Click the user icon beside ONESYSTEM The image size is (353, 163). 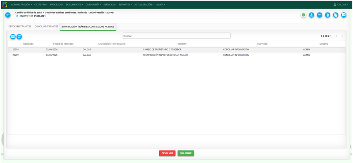tap(17, 16)
